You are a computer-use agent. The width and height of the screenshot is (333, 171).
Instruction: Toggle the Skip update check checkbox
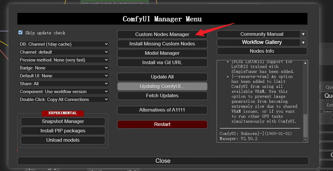21,33
